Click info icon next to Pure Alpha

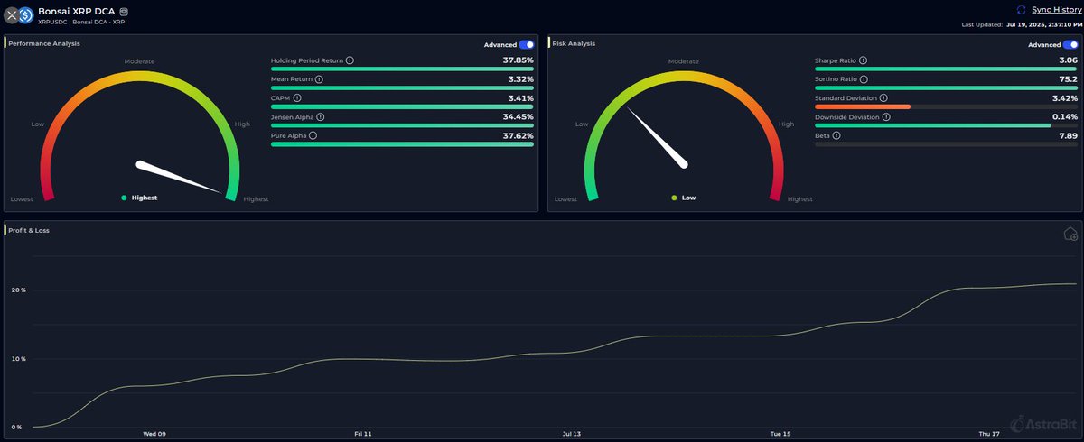[x=313, y=135]
